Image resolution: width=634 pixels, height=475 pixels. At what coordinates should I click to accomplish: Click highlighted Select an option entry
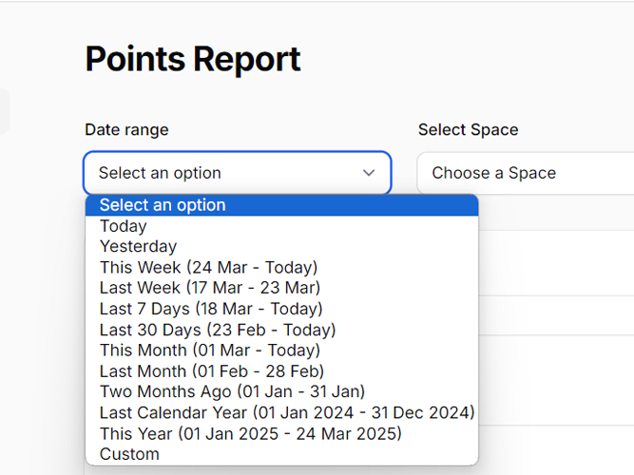(x=281, y=205)
